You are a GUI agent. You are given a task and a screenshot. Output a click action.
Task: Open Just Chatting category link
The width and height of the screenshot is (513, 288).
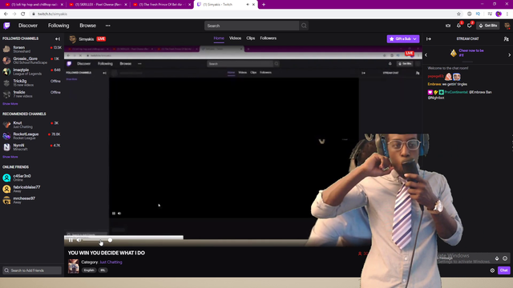coord(111,262)
